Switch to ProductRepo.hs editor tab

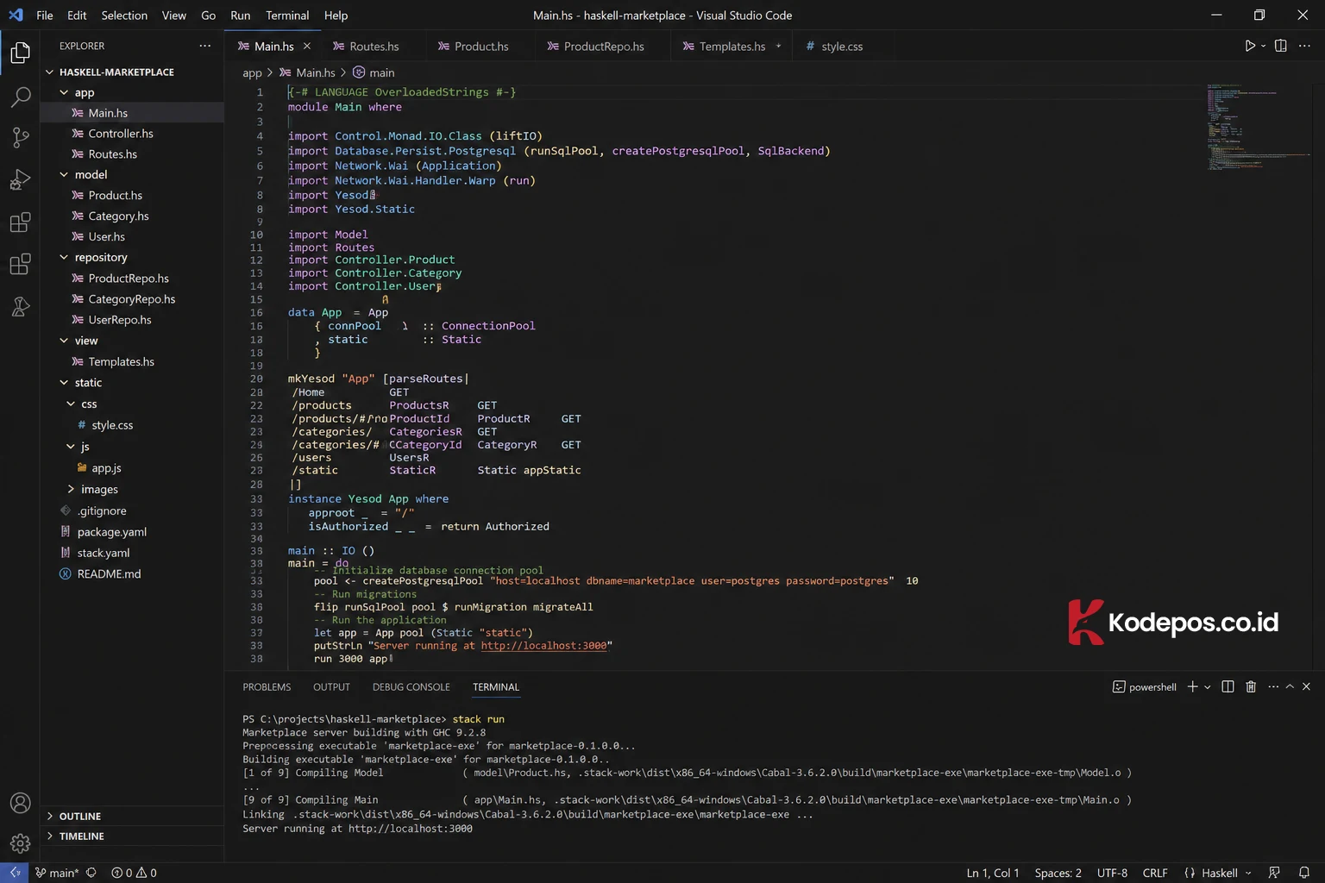click(x=604, y=46)
